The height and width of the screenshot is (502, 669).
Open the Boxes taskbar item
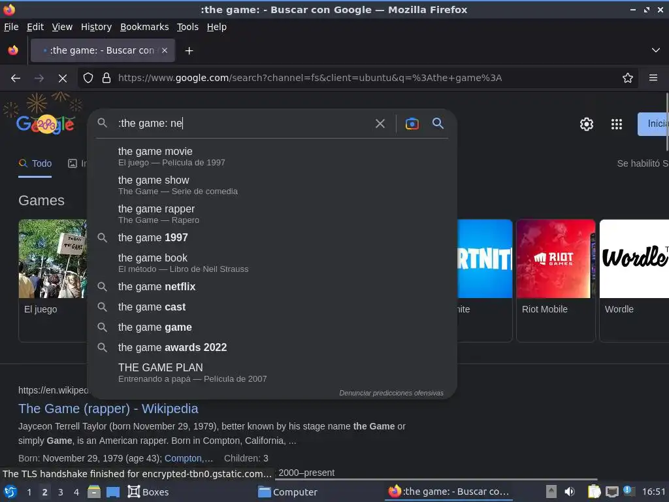click(148, 492)
